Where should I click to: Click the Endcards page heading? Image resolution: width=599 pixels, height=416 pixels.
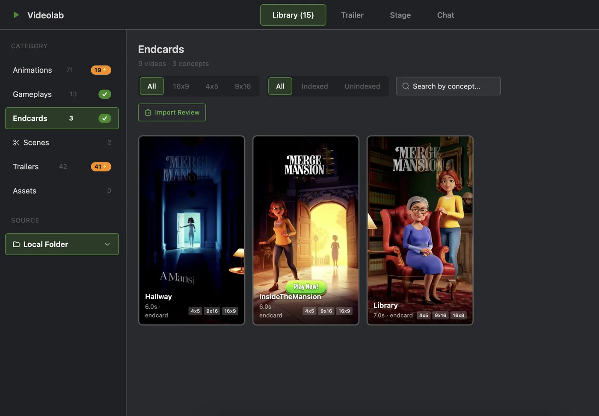(161, 49)
